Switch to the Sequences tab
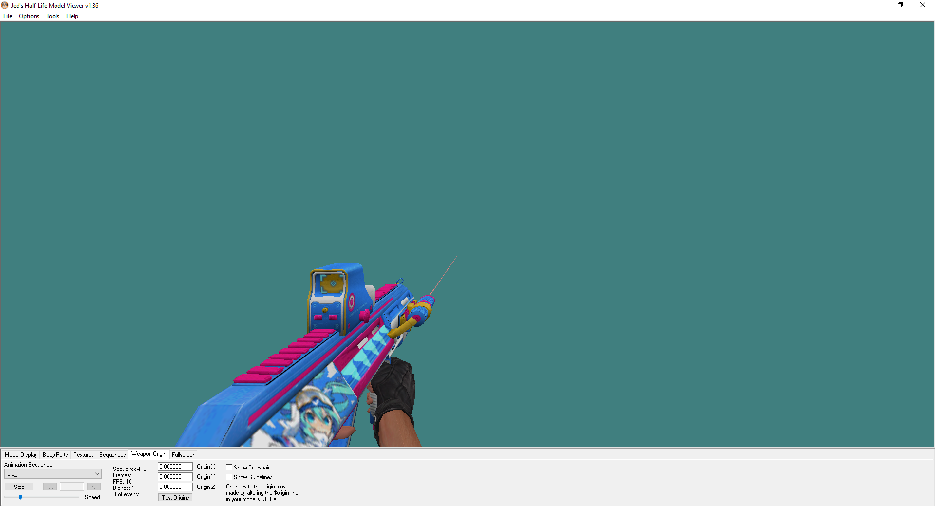The height and width of the screenshot is (507, 935). coord(112,455)
